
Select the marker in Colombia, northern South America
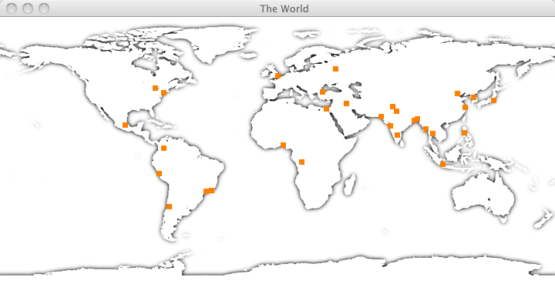click(163, 148)
